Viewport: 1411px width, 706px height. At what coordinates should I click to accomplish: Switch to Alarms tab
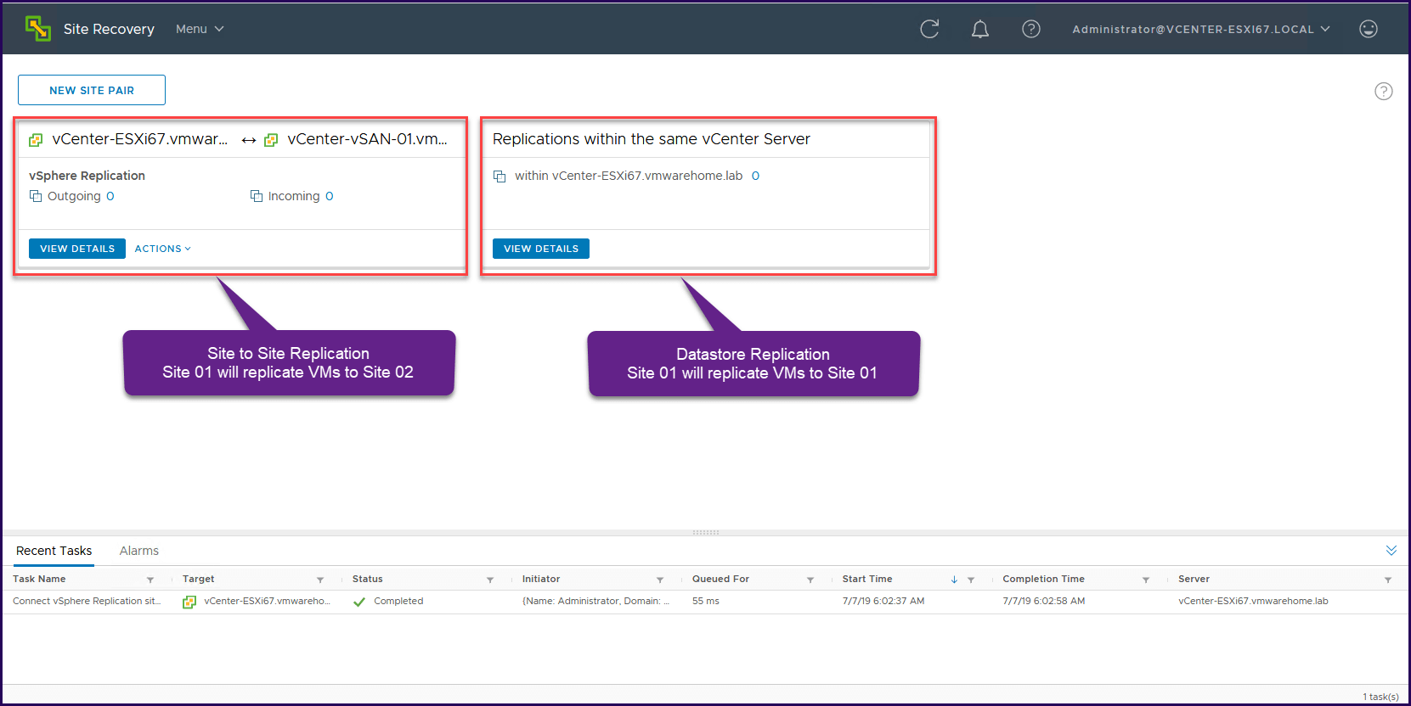click(x=139, y=551)
